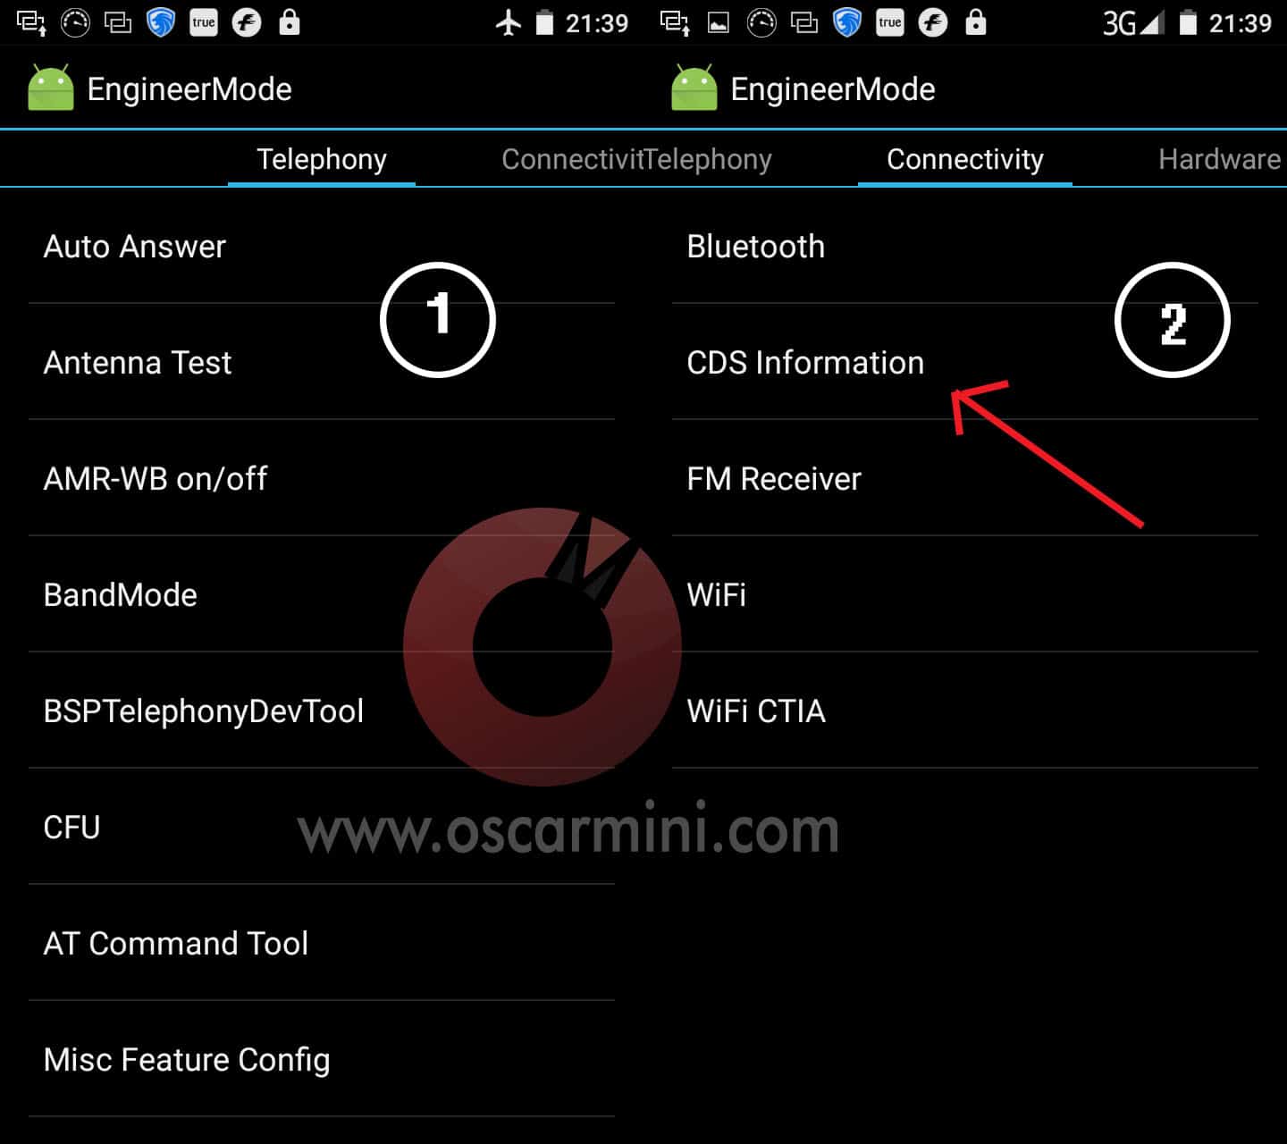The height and width of the screenshot is (1144, 1287).
Task: Select CDS Information entry
Action: point(965,362)
